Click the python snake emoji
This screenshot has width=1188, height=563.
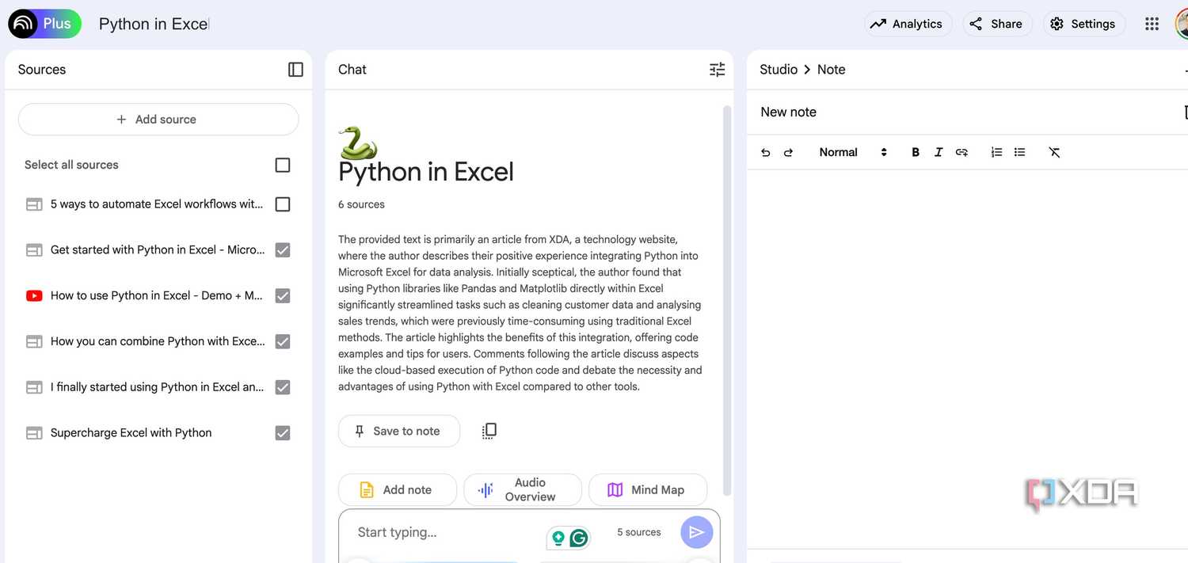[357, 143]
